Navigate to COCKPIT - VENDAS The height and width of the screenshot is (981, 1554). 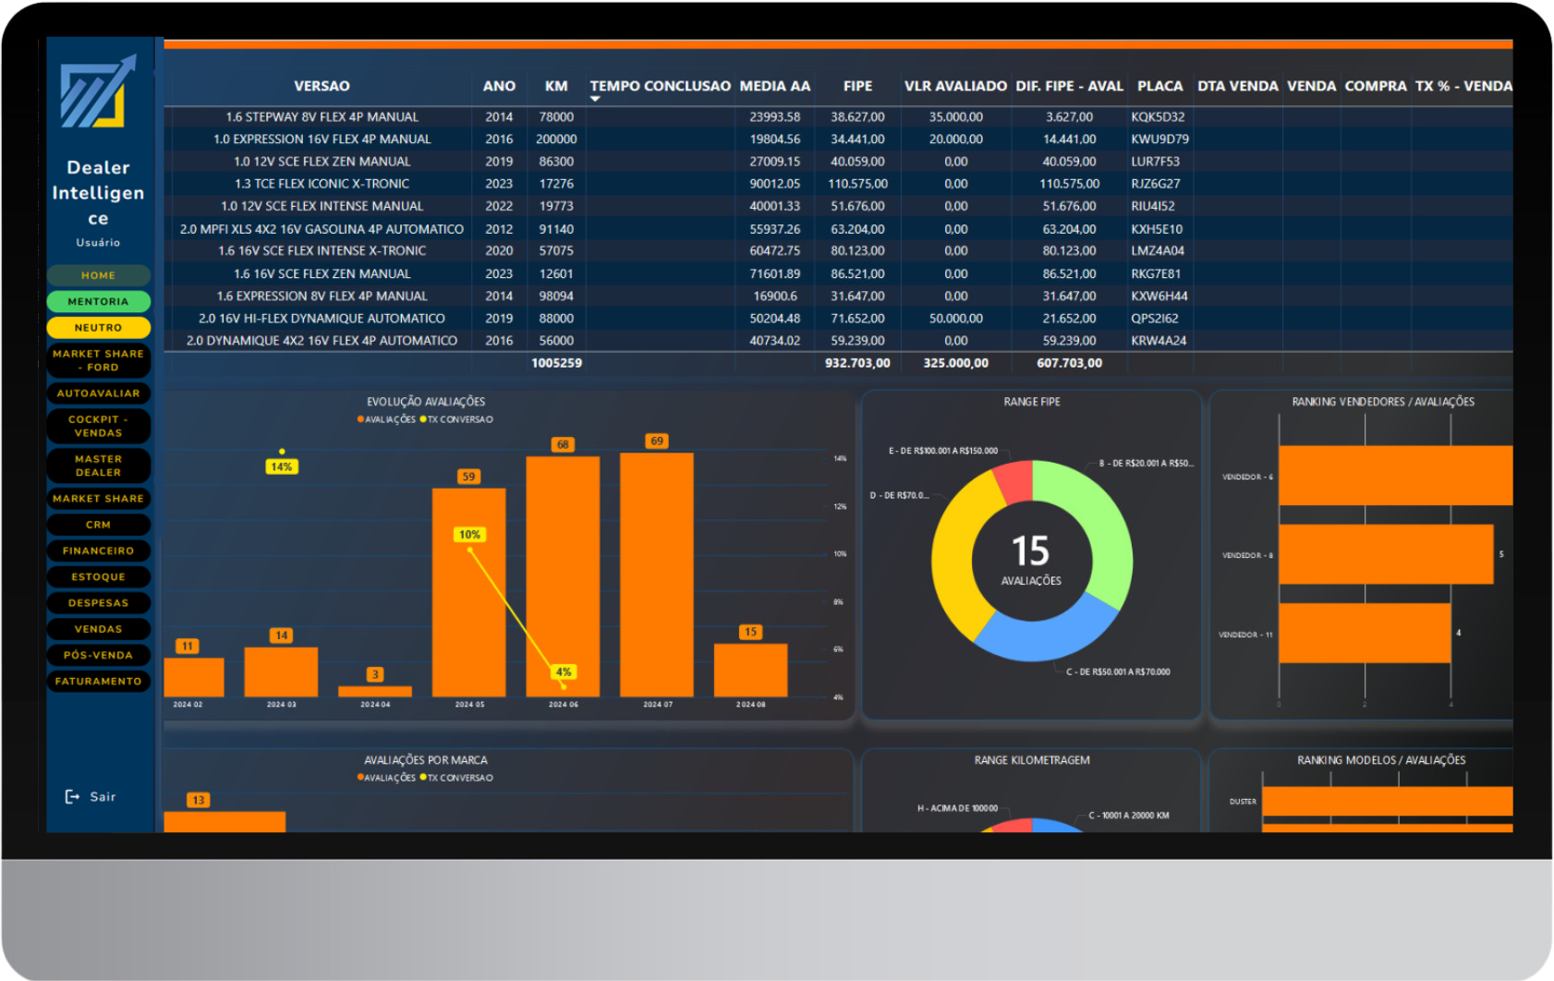pyautogui.click(x=98, y=426)
